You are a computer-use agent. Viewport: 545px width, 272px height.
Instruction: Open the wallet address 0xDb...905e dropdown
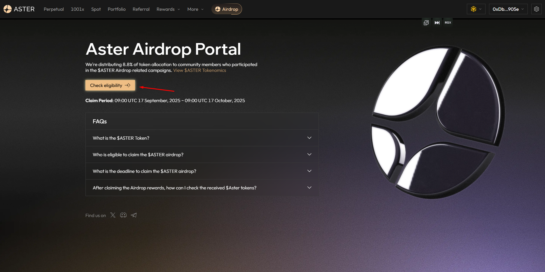coord(508,9)
